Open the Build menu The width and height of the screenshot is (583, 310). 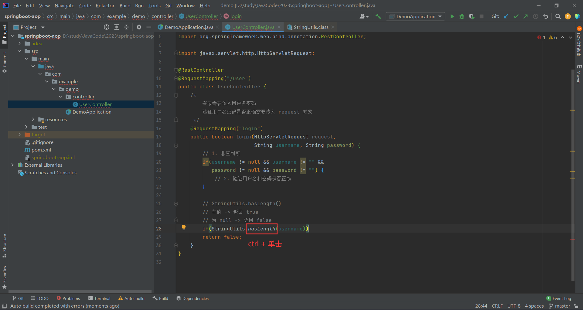125,5
